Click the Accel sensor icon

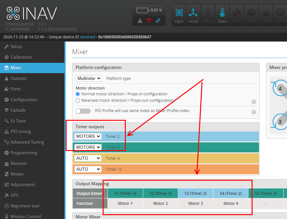click(x=193, y=16)
